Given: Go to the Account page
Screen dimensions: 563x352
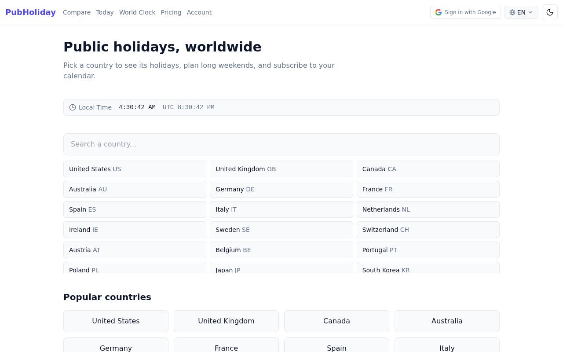Looking at the screenshot, I should (x=199, y=12).
